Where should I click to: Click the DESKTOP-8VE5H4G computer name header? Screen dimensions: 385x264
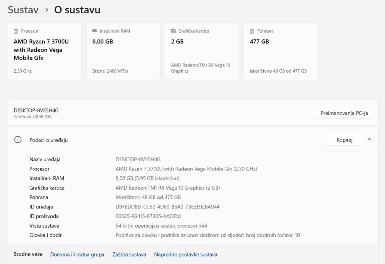[x=36, y=110]
